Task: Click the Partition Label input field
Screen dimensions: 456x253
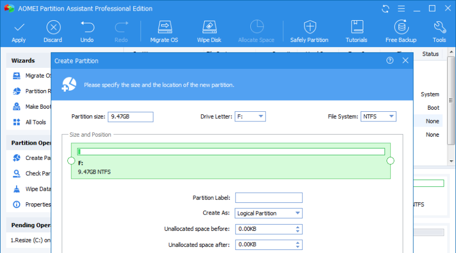Action: pos(269,198)
